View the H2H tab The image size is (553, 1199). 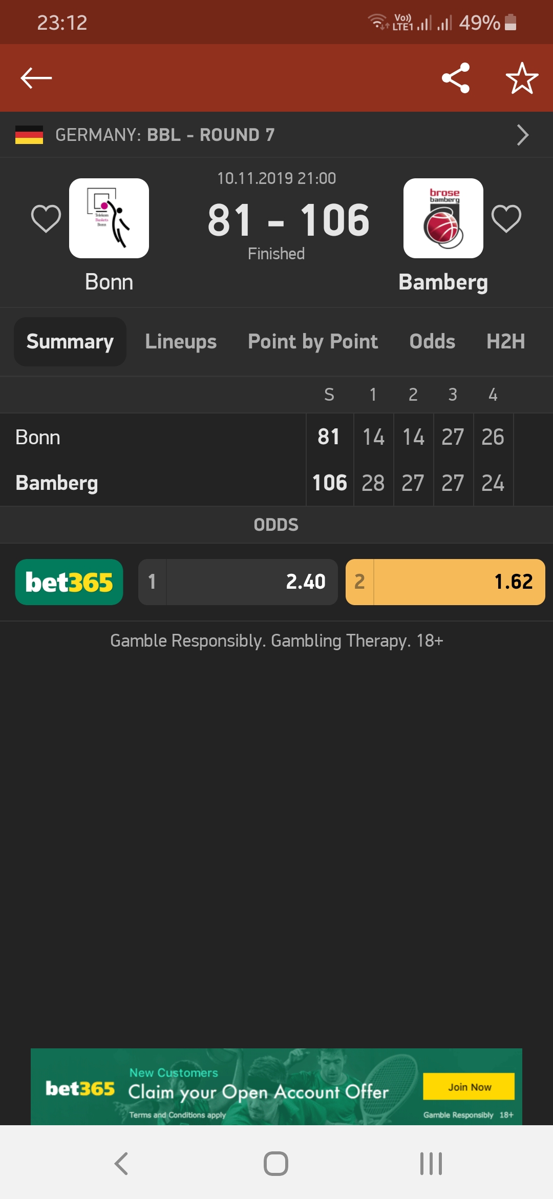coord(505,342)
